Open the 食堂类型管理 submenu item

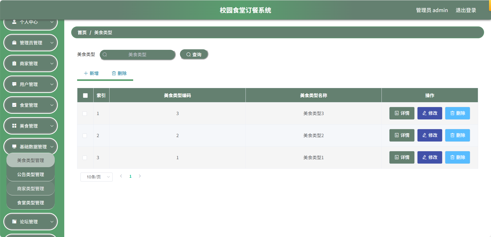pyautogui.click(x=31, y=203)
